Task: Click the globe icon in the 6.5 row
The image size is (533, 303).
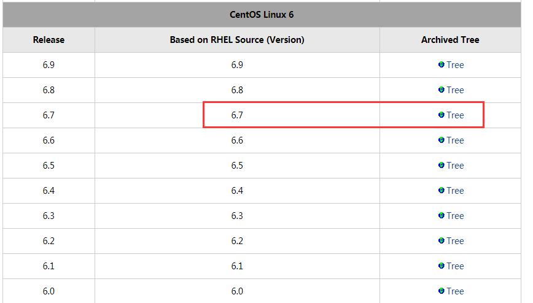Action: [442, 165]
